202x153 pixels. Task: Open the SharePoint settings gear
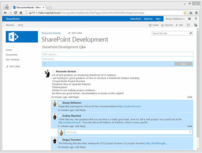pos(189,19)
